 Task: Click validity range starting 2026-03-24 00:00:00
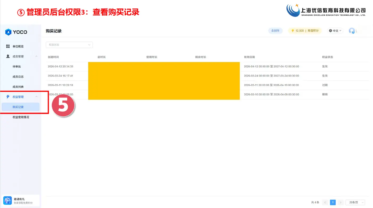[271, 76]
